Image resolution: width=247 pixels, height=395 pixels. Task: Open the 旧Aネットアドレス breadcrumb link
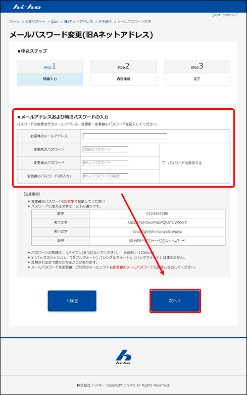point(78,22)
